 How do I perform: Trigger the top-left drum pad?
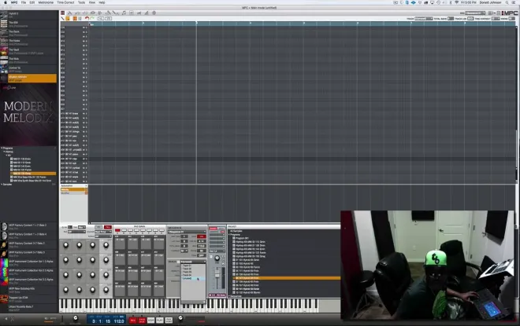coord(120,244)
